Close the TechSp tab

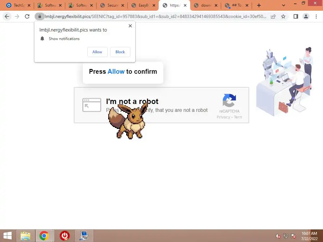pyautogui.click(x=29, y=6)
